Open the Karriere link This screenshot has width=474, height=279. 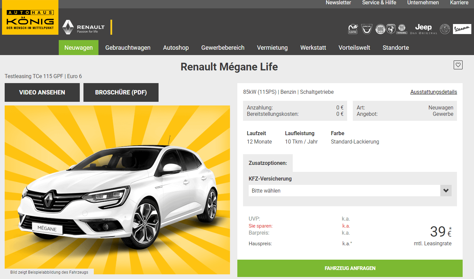pyautogui.click(x=459, y=3)
